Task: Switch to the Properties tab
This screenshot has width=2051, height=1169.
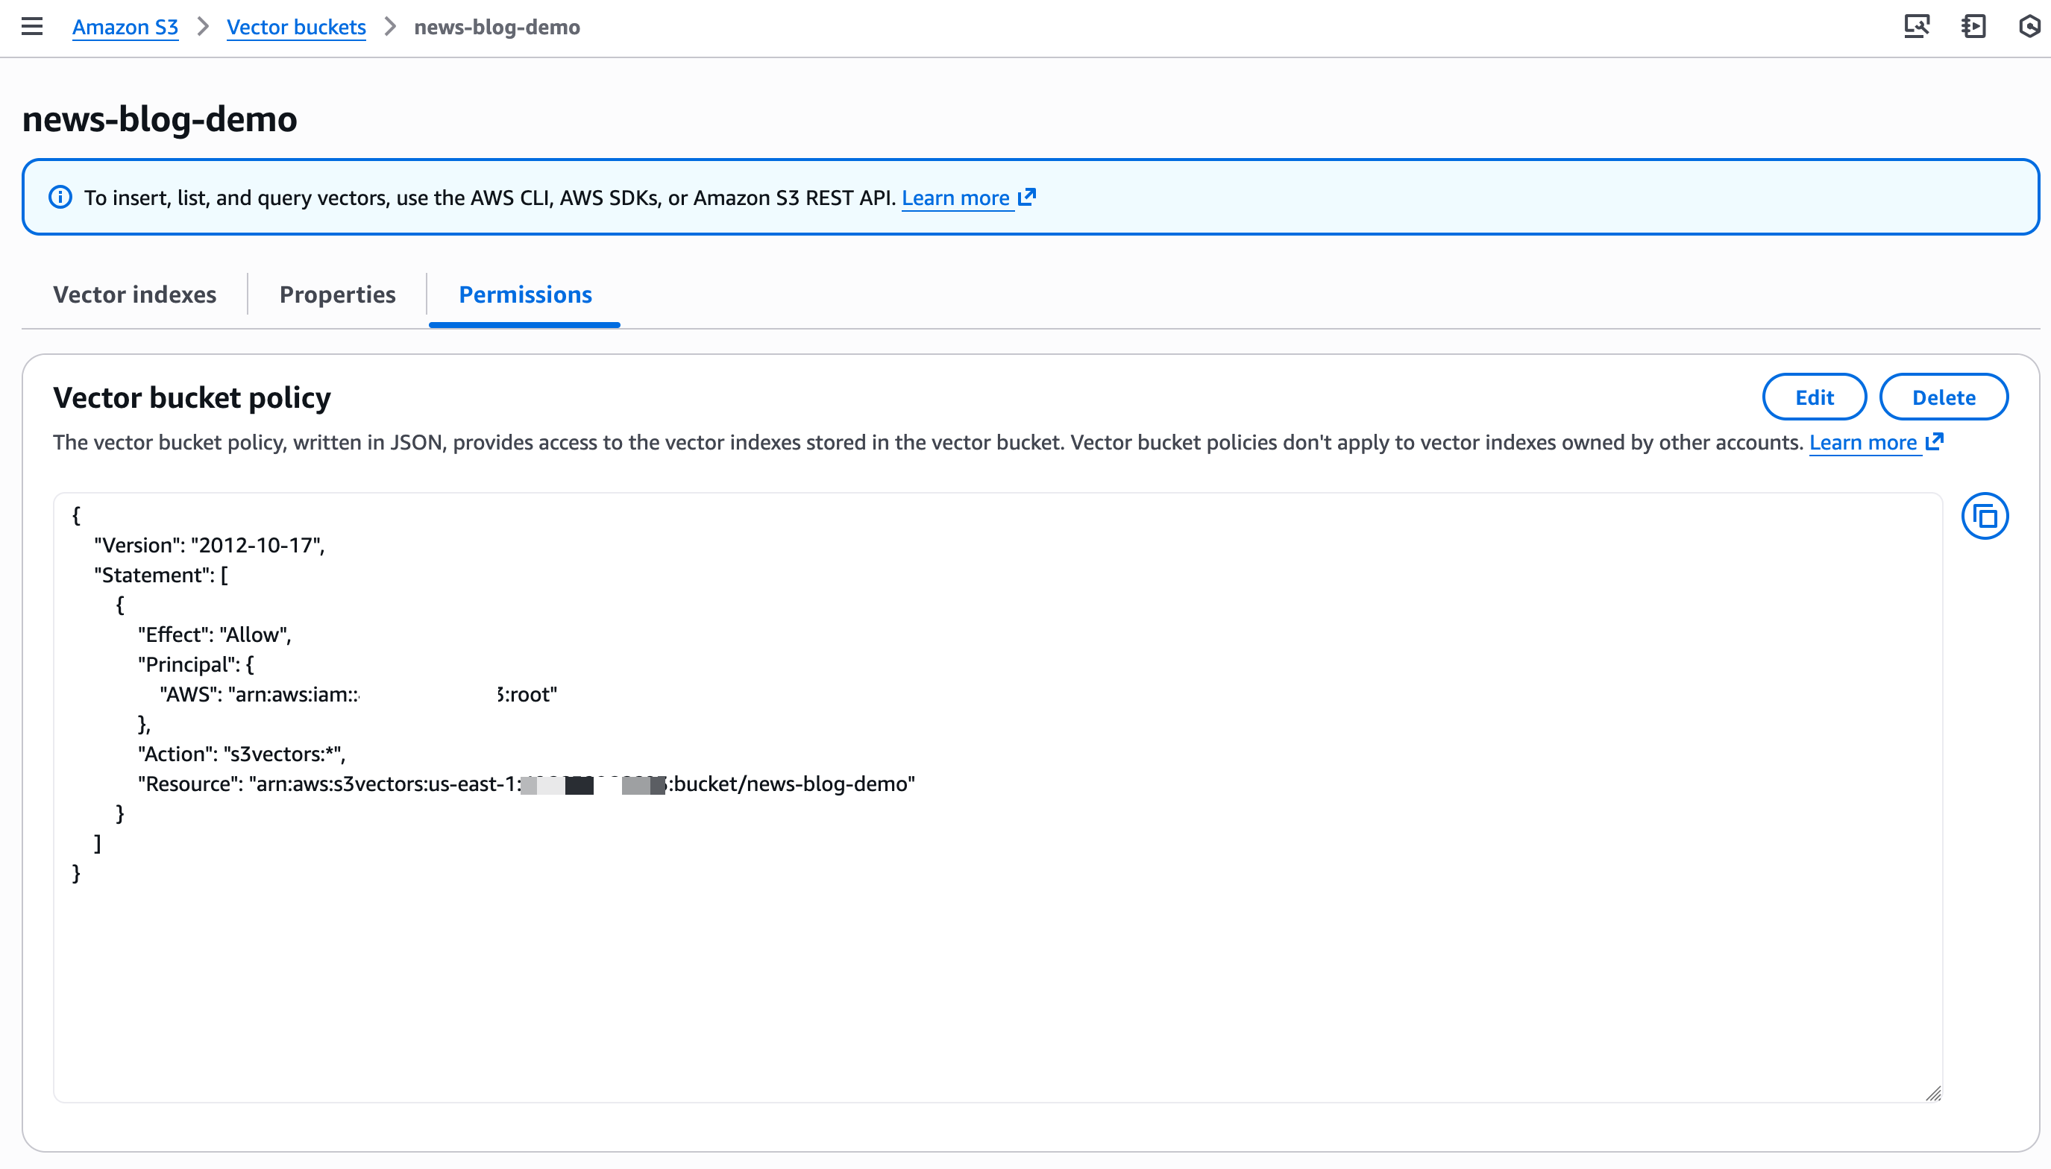Action: click(x=337, y=294)
